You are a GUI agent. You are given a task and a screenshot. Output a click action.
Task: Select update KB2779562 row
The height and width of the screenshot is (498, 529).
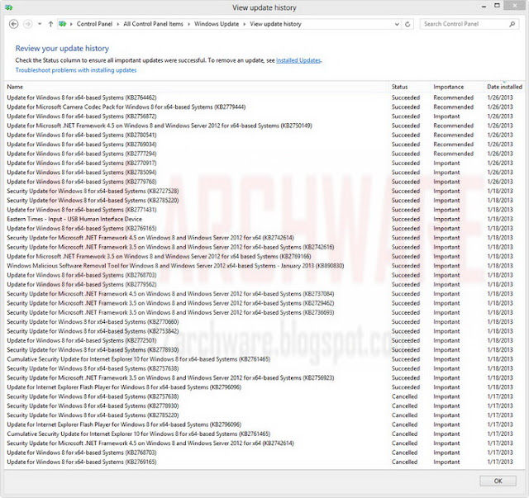tap(264, 285)
